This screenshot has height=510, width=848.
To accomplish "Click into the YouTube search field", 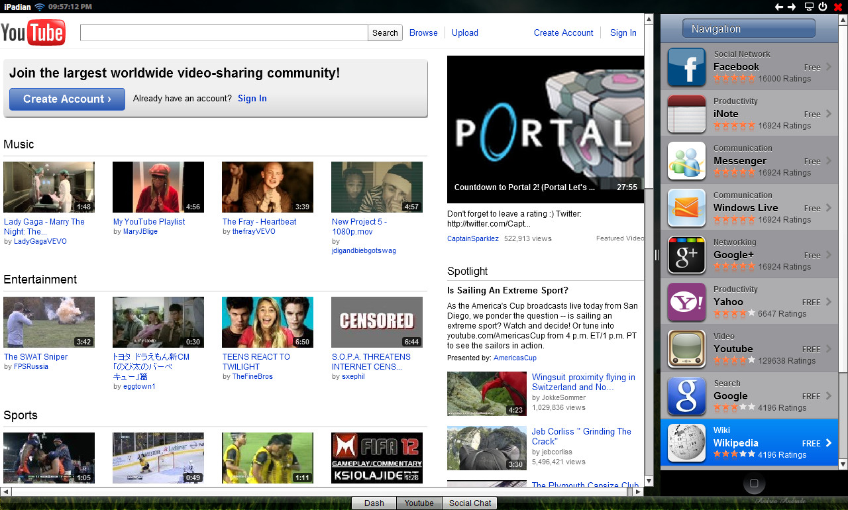I will (x=224, y=32).
